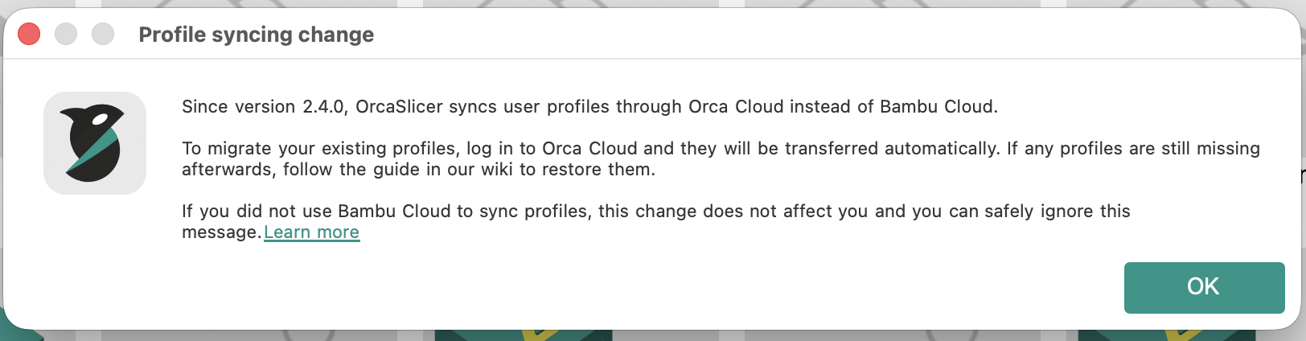Select the green thumbnail below the OK button

click(1167, 335)
